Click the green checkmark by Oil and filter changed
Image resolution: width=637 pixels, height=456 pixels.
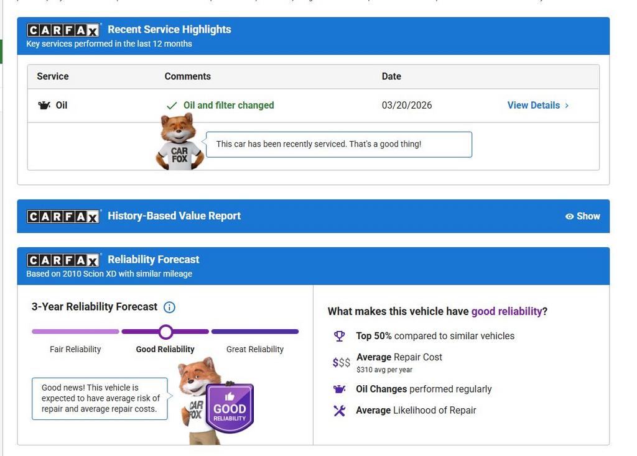coord(172,106)
